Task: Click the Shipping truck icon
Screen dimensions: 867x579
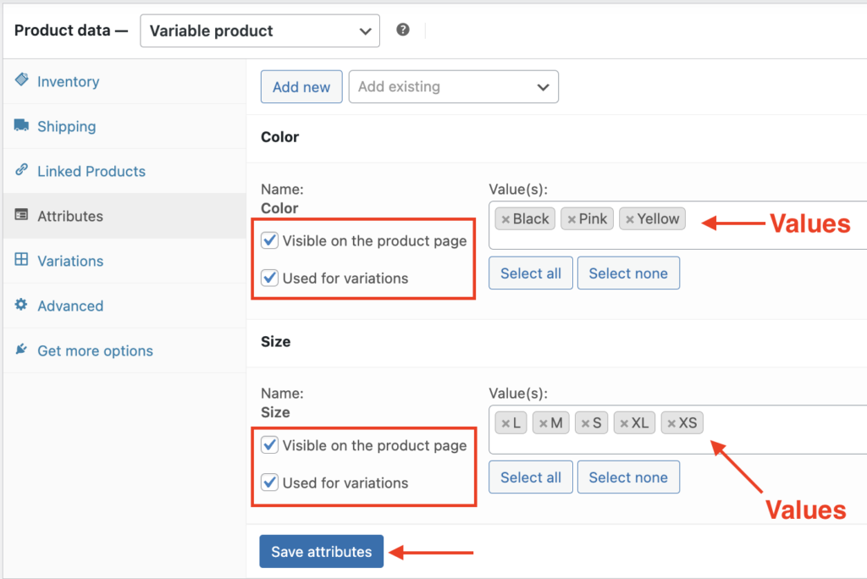Action: click(20, 126)
